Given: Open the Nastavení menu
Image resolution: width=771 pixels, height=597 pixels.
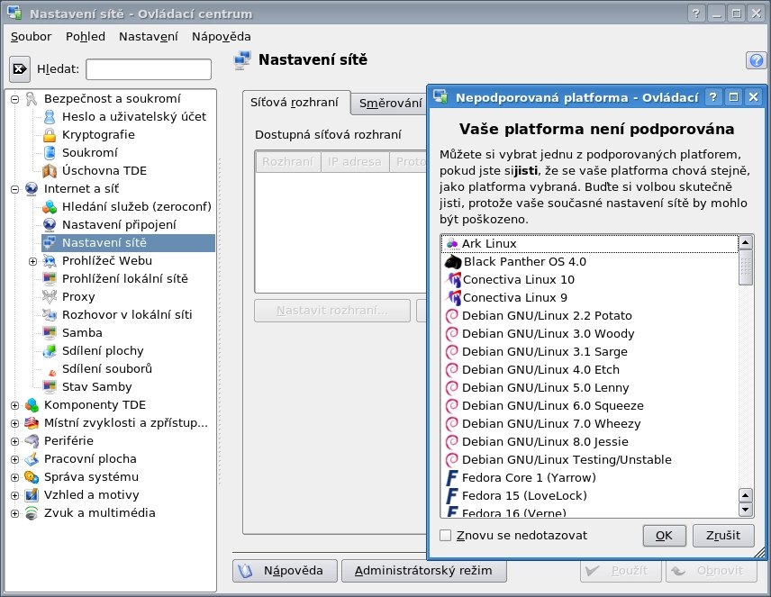Looking at the screenshot, I should tap(148, 36).
